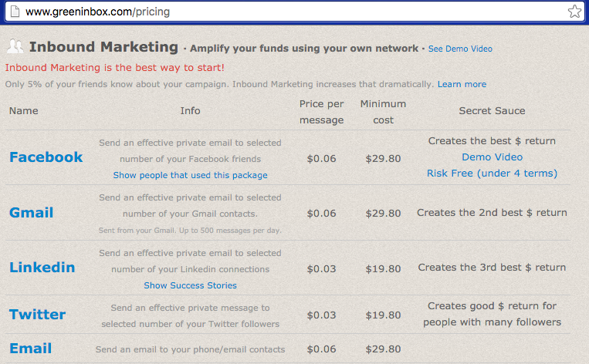Click 'Amplify your funds using your own network' tagline
Screen dimensions: 589x364
304,49
